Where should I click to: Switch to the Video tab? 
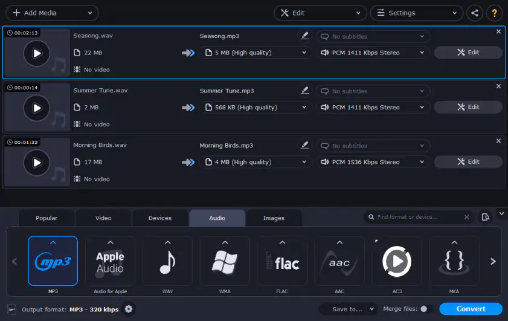(103, 218)
